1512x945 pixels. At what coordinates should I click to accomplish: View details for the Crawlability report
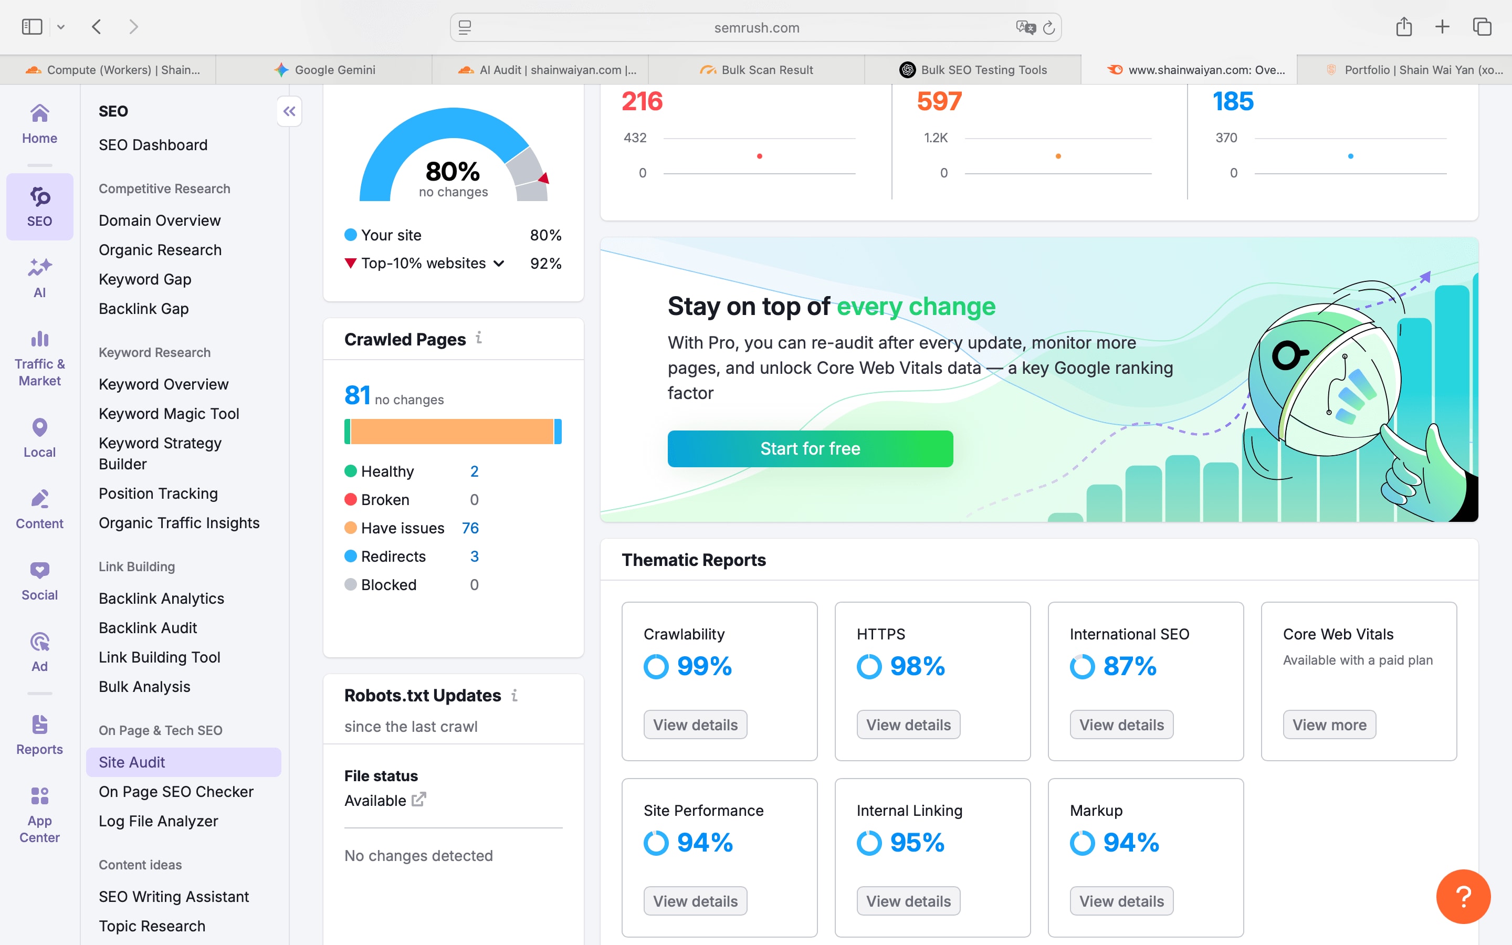point(695,724)
